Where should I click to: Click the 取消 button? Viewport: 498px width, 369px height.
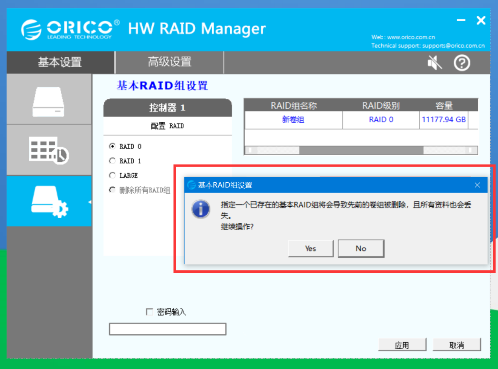coord(457,345)
